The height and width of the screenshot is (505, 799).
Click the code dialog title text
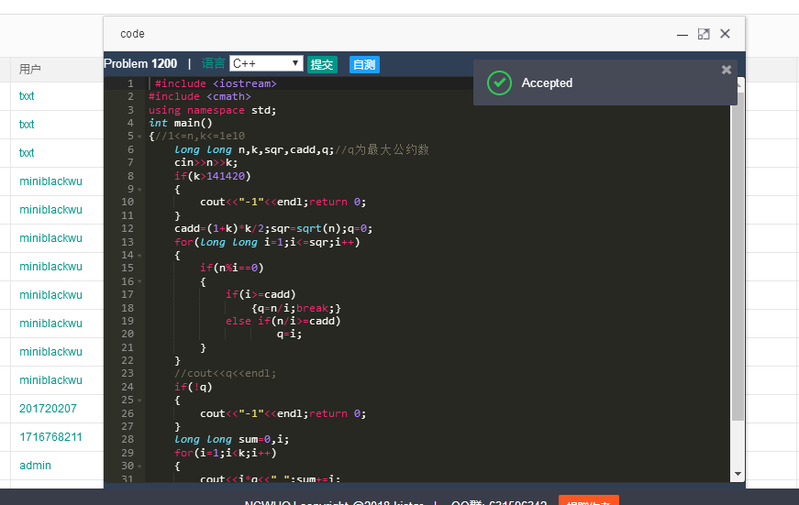132,34
